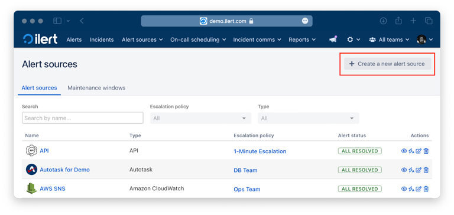Delete the Autotask for Demo alert source
The height and width of the screenshot is (215, 454).
coord(426,170)
